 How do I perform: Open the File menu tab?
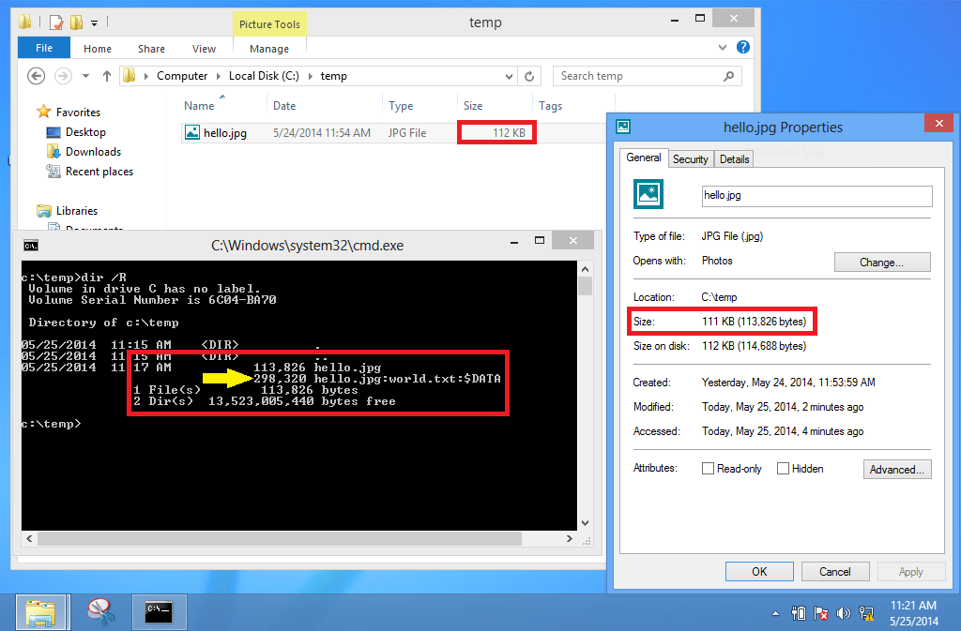coord(44,48)
